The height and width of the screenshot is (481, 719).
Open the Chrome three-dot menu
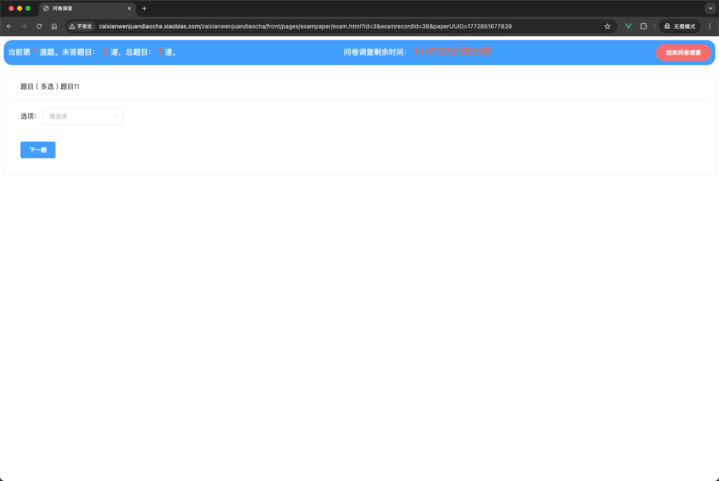pyautogui.click(x=710, y=26)
